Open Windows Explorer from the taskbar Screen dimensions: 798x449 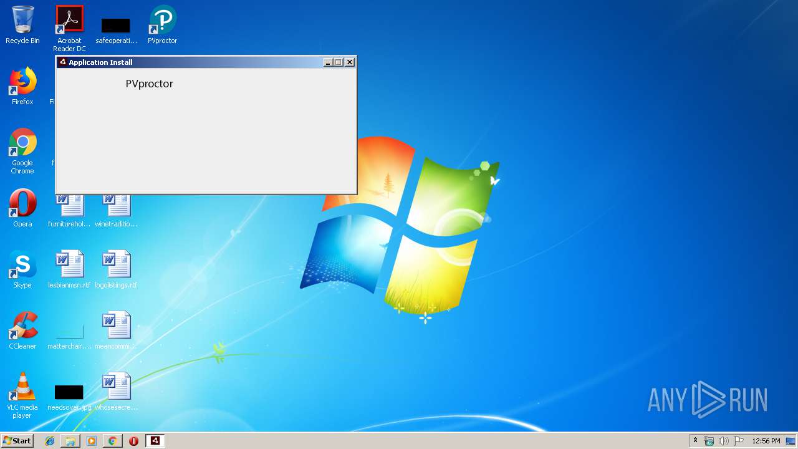click(70, 441)
